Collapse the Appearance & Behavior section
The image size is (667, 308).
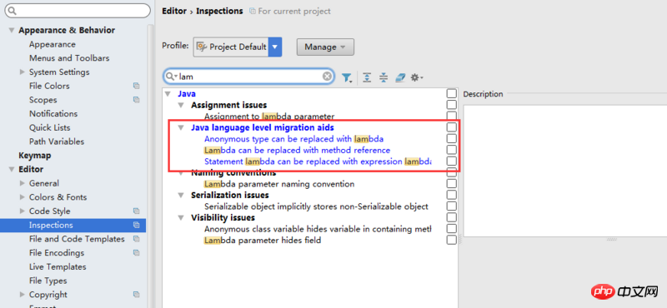[12, 31]
